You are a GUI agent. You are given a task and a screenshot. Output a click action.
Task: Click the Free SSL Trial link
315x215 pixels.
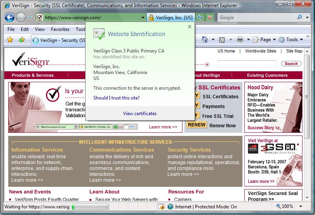tap(218, 116)
